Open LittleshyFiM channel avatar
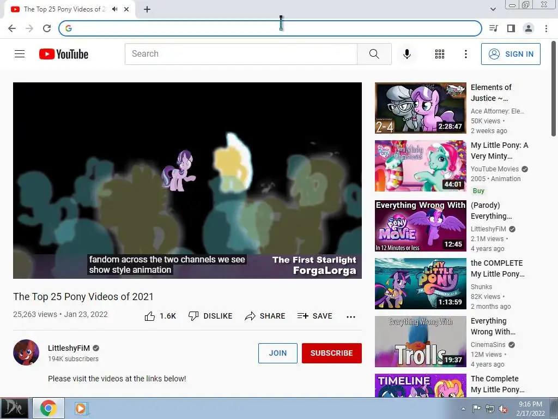This screenshot has height=419, width=558. (x=26, y=352)
